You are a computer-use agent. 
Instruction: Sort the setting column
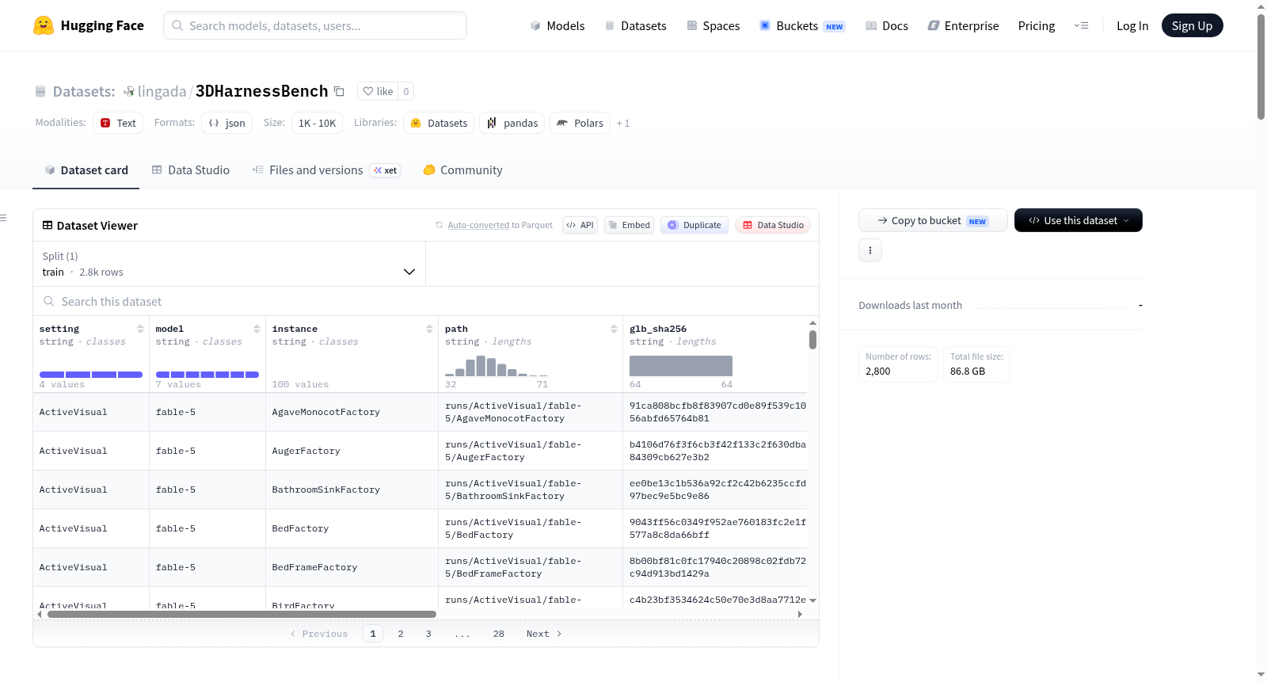(140, 329)
